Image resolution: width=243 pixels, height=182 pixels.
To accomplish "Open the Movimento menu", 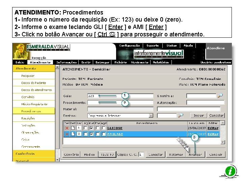I will [x=139, y=62].
